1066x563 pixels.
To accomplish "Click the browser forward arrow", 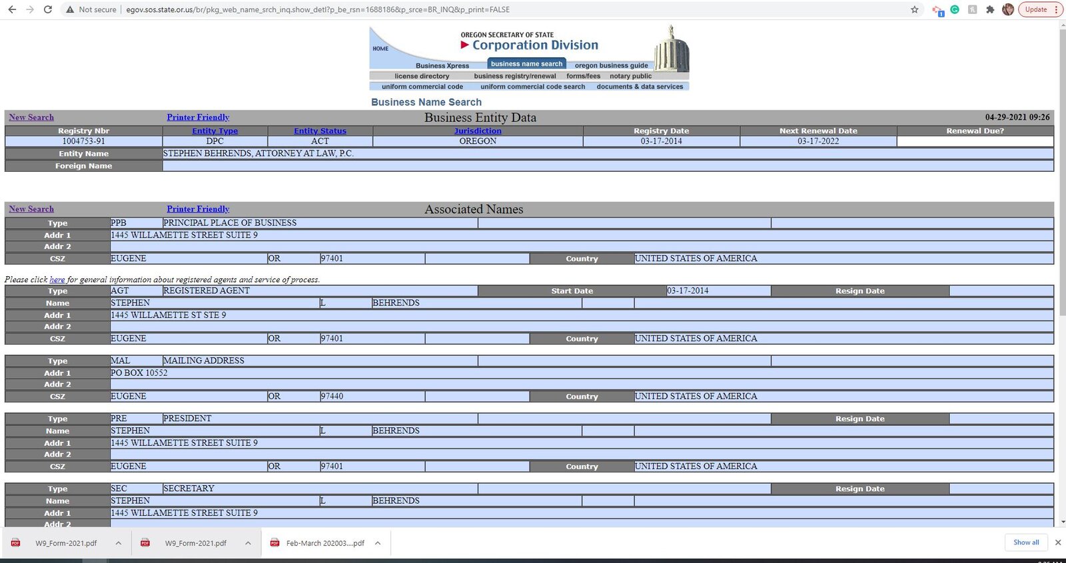I will click(x=30, y=9).
